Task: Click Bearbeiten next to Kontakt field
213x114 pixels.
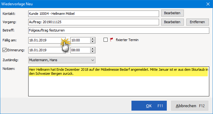Action: pos(172,13)
